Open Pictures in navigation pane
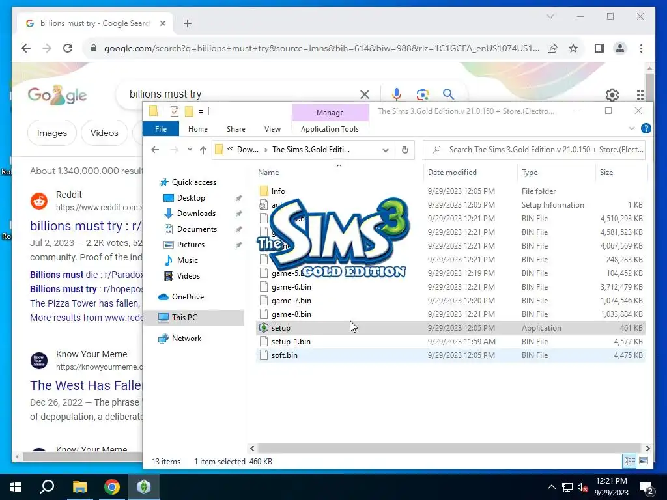 (191, 245)
